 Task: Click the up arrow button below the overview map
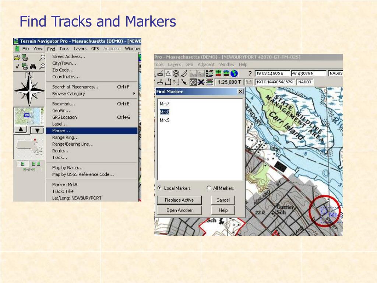(x=21, y=130)
